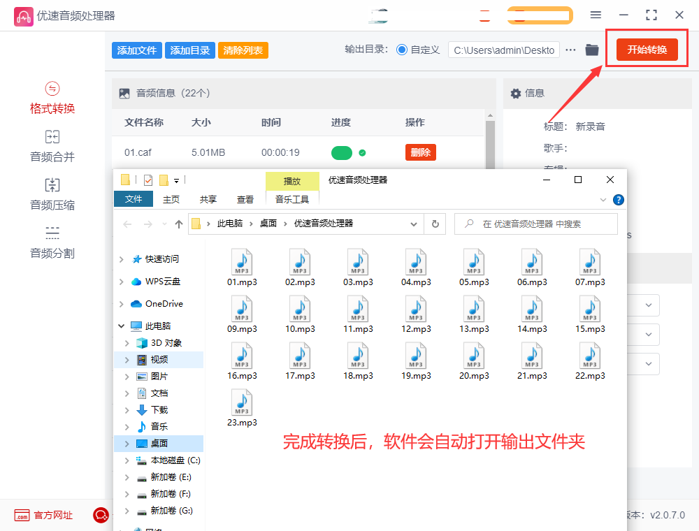
Task: Open output folder icon next to path
Action: pyautogui.click(x=591, y=50)
